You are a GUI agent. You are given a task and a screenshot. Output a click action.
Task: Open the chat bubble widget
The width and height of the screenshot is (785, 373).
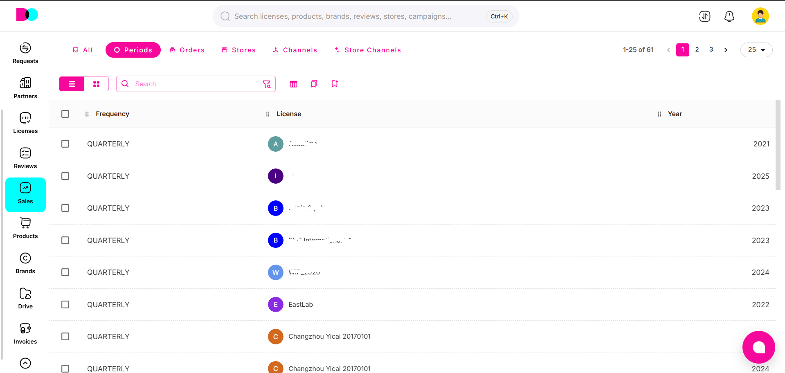(759, 347)
